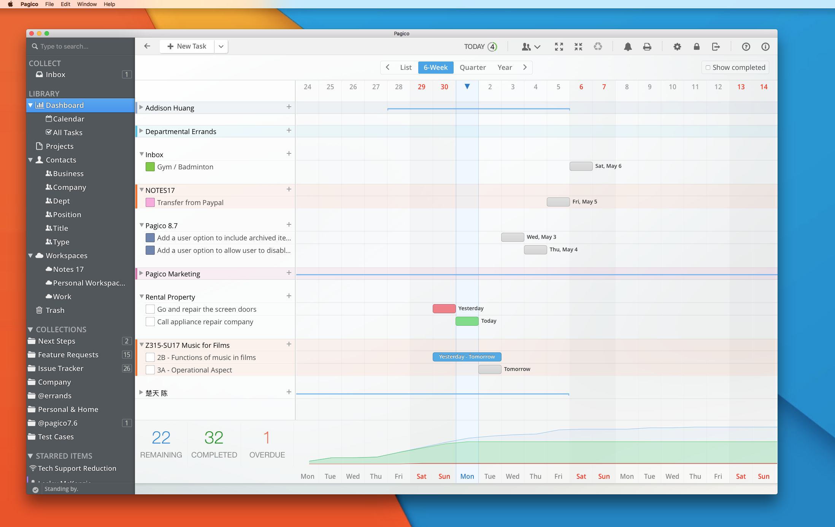Screen dimensions: 835x527
Task: Switch to List view tab
Action: (406, 67)
